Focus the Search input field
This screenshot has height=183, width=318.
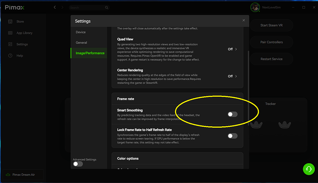pos(89,8)
